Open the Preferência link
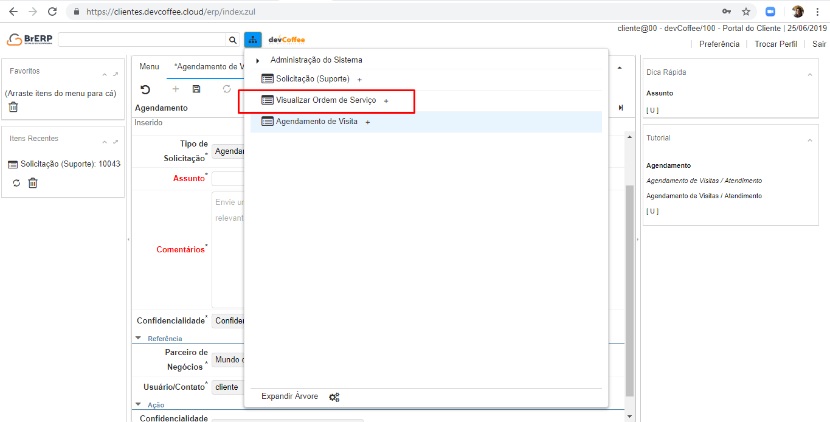 [x=719, y=44]
